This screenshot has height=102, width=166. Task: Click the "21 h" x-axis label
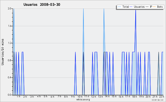coord(155,96)
